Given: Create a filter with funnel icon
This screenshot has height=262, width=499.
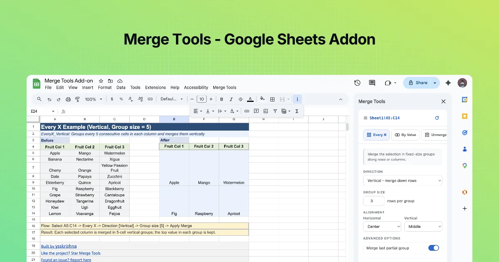Looking at the screenshot, I should [x=275, y=111].
